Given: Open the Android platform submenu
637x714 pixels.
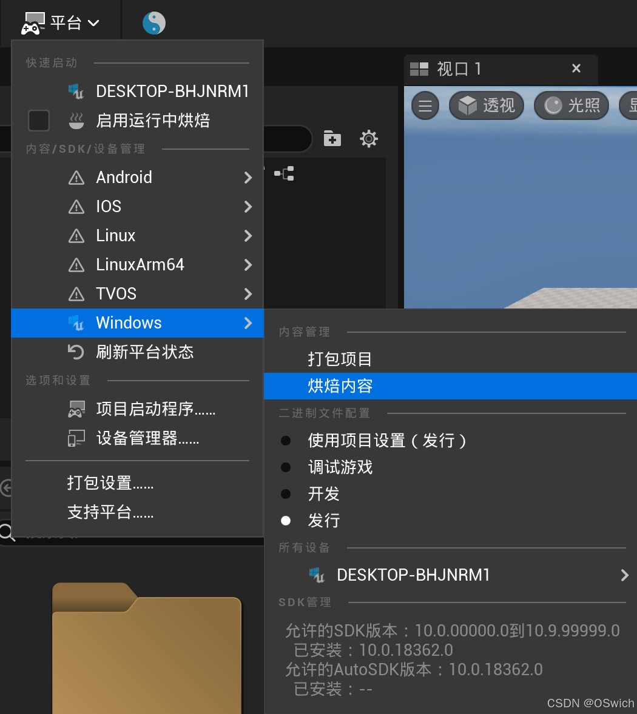Looking at the screenshot, I should [x=137, y=178].
